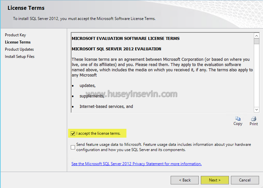The height and width of the screenshot is (188, 263).
Task: Click the heading 'MICROSOFT SQL SERVER 2012 EVALUATION'
Action: point(116,49)
